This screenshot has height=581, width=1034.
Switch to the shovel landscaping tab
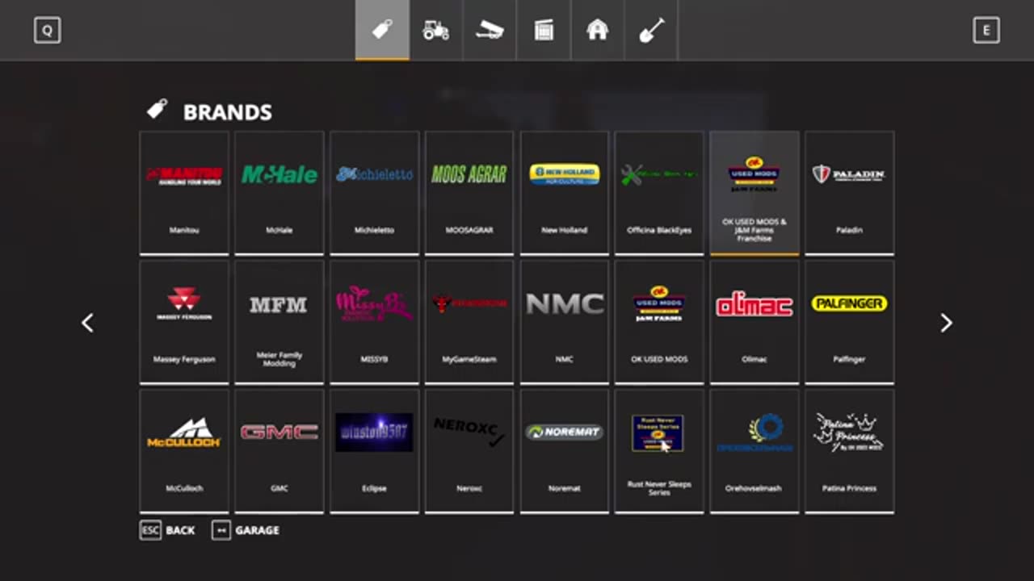point(651,30)
